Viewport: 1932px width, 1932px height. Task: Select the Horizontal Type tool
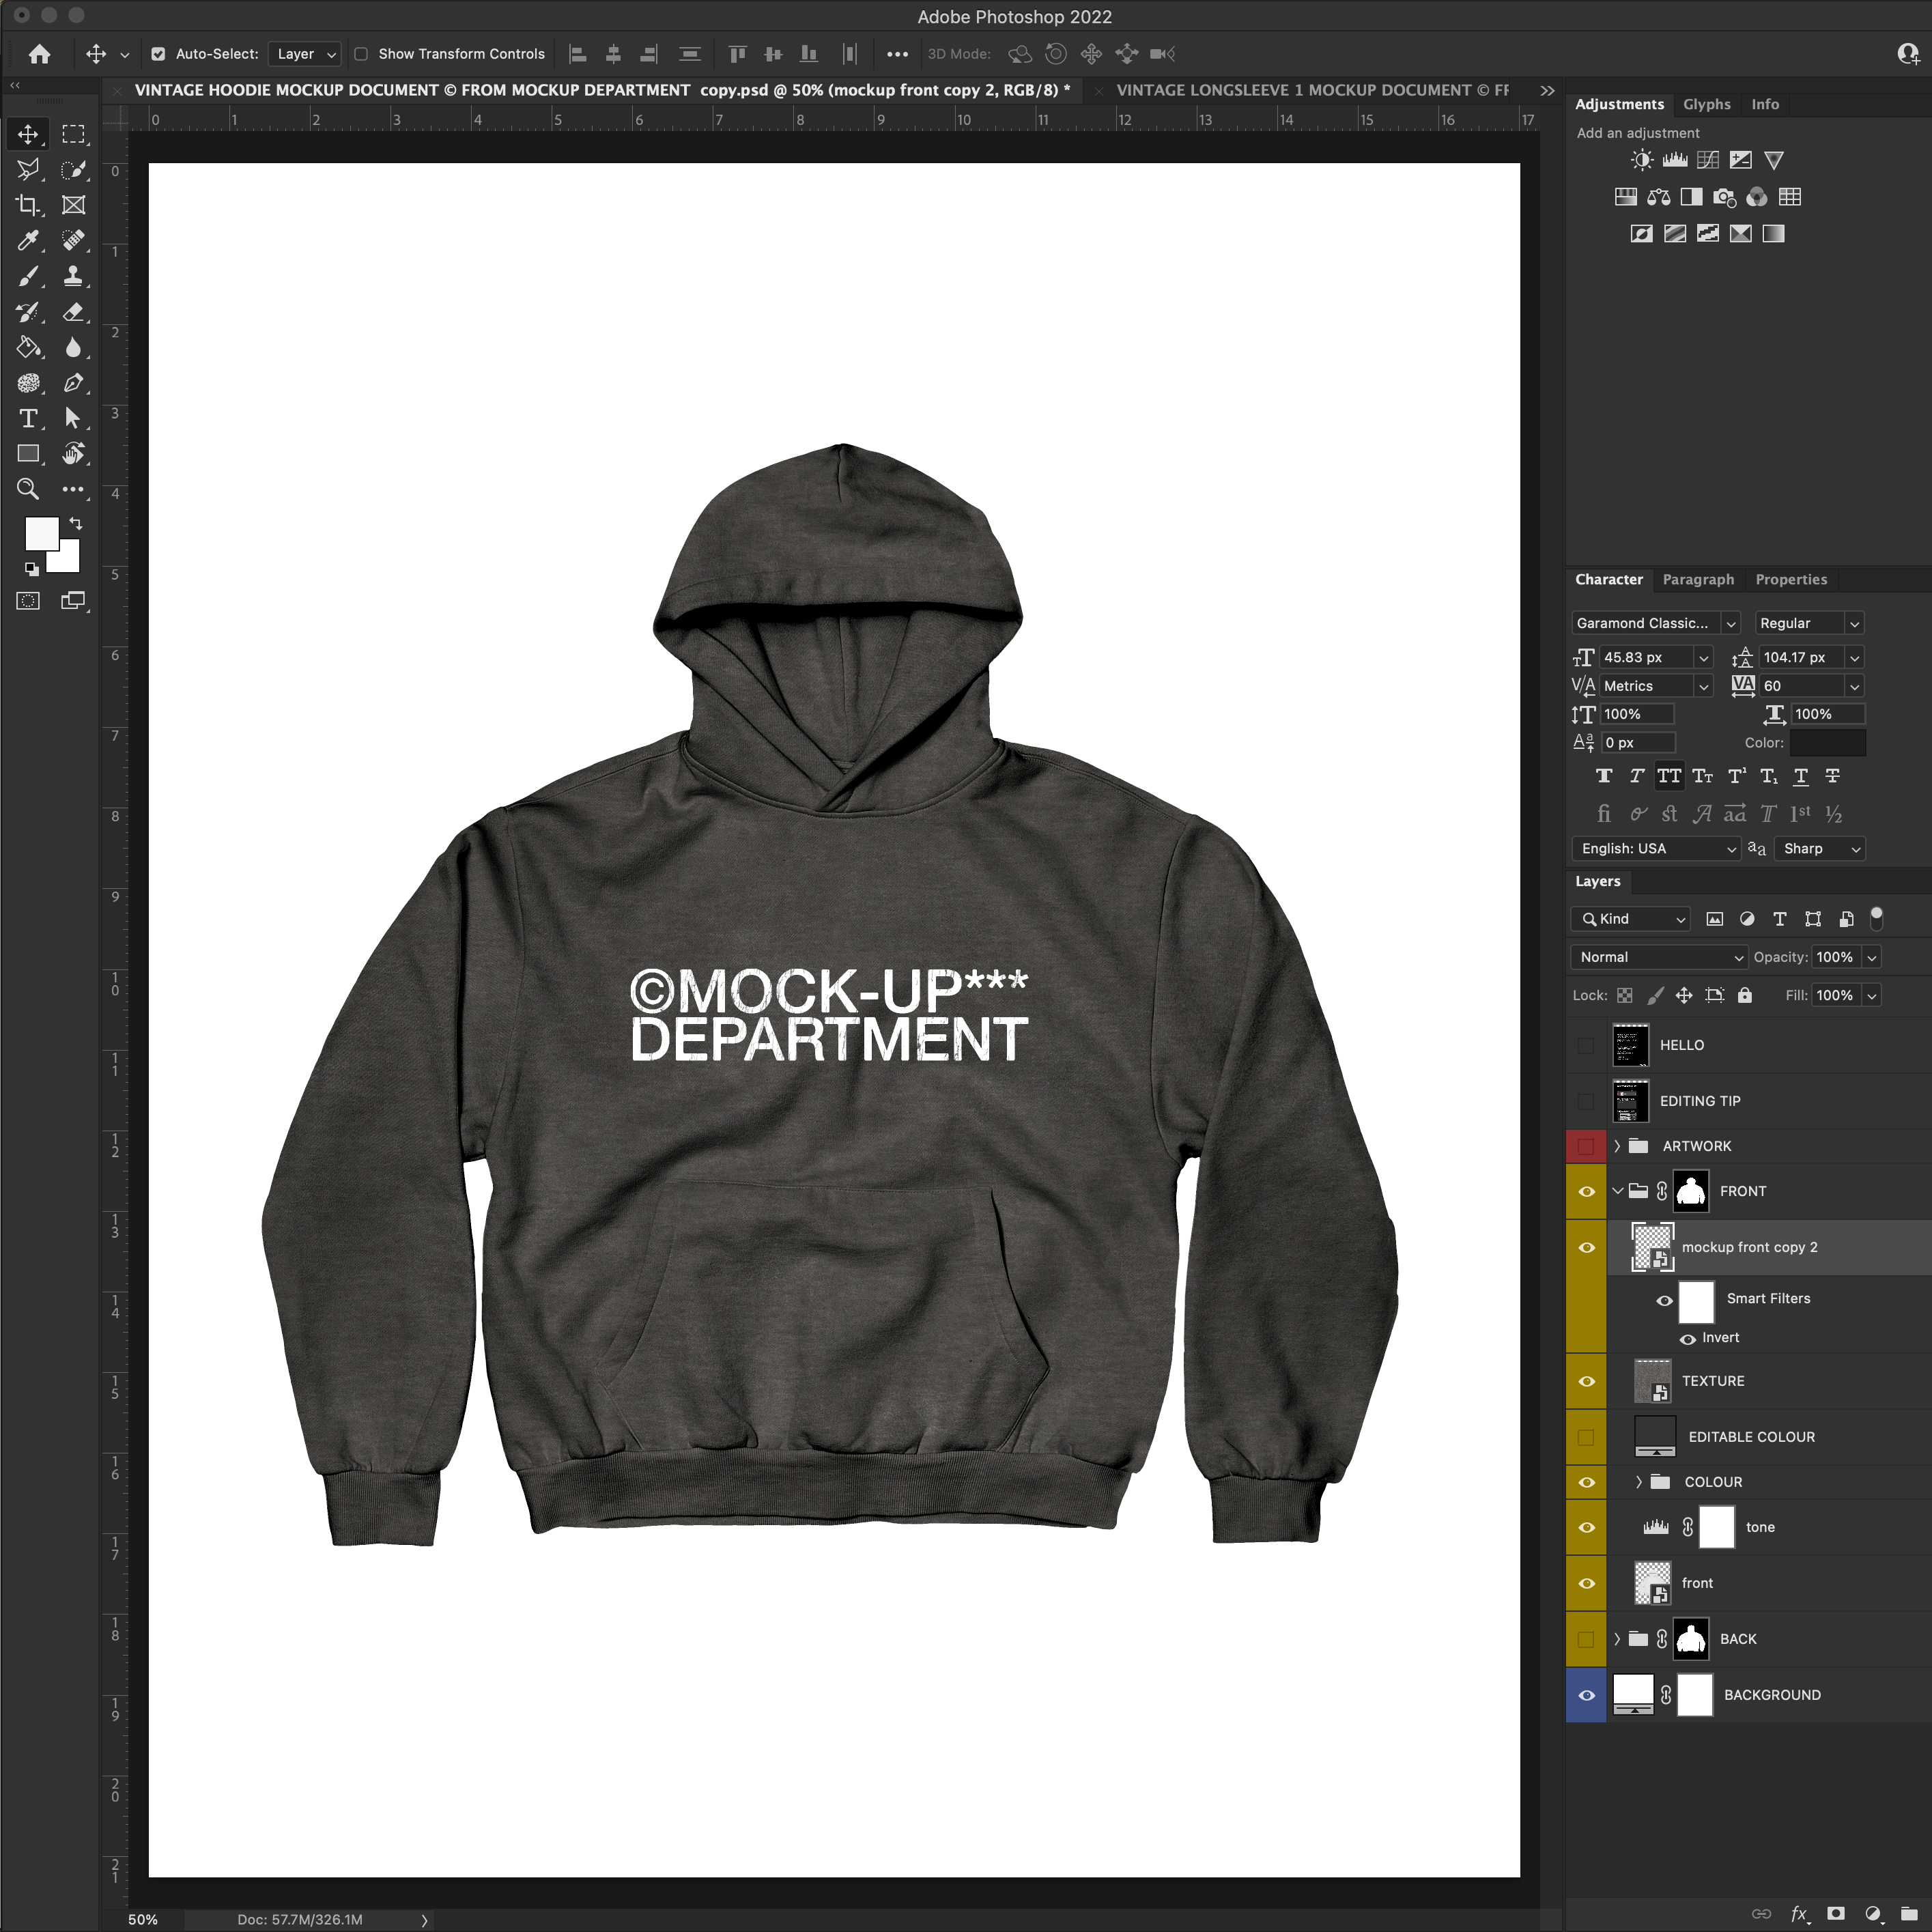tap(28, 418)
